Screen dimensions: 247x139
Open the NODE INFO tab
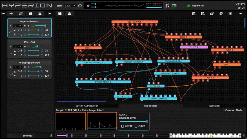click(x=215, y=106)
